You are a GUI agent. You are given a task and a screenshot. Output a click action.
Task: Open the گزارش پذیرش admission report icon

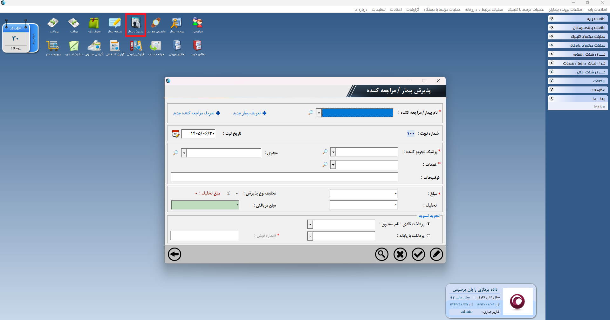tap(135, 48)
